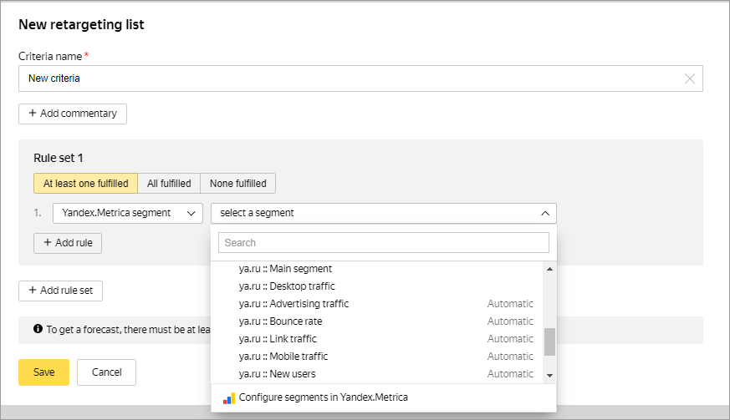This screenshot has height=420, width=730.
Task: Click 'Add rule' button
Action: tap(68, 243)
